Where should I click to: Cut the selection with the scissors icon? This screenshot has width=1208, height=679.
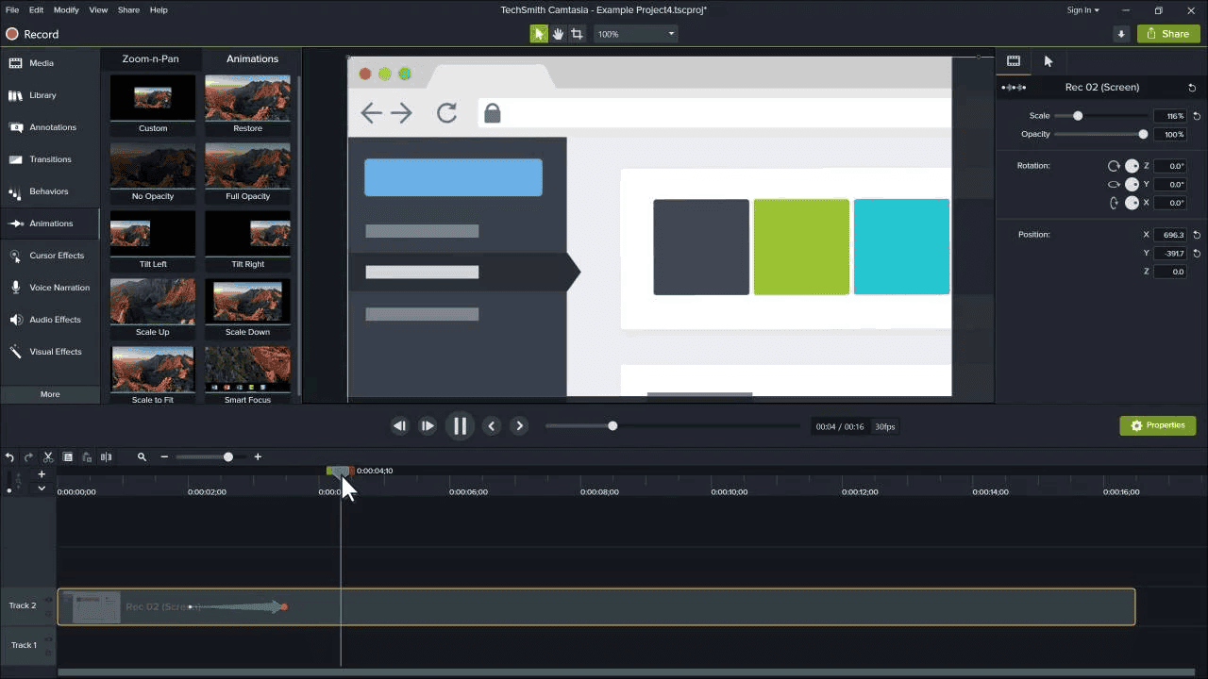[x=47, y=456]
